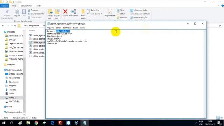Image resolution: width=224 pixels, height=126 pixels.
Task: Open Notepad Formatar menu
Action: 67,28
